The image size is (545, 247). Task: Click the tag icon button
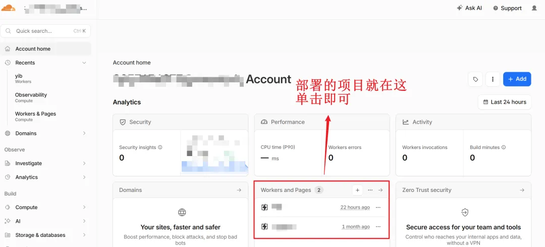click(x=475, y=79)
